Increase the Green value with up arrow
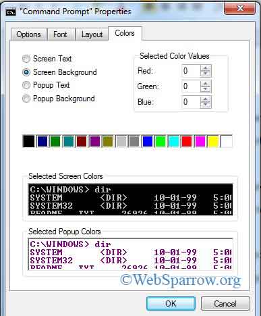The width and height of the screenshot is (261, 316). (x=205, y=84)
